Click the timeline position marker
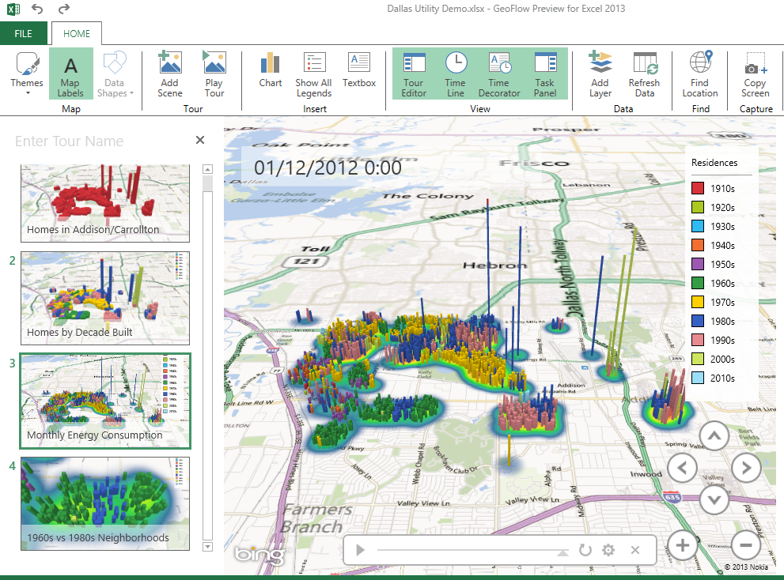This screenshot has width=784, height=580. coord(563,552)
